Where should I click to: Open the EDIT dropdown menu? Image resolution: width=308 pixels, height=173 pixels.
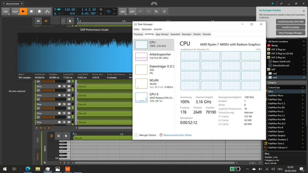[132, 11]
